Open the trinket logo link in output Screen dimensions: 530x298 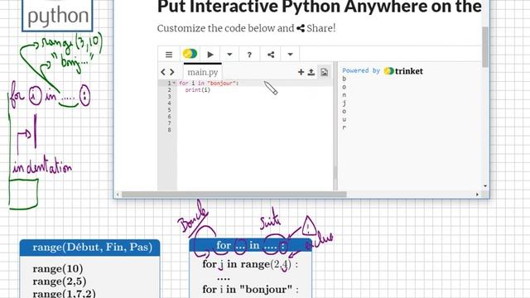point(404,71)
